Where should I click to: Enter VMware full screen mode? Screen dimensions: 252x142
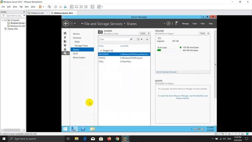[81, 7]
